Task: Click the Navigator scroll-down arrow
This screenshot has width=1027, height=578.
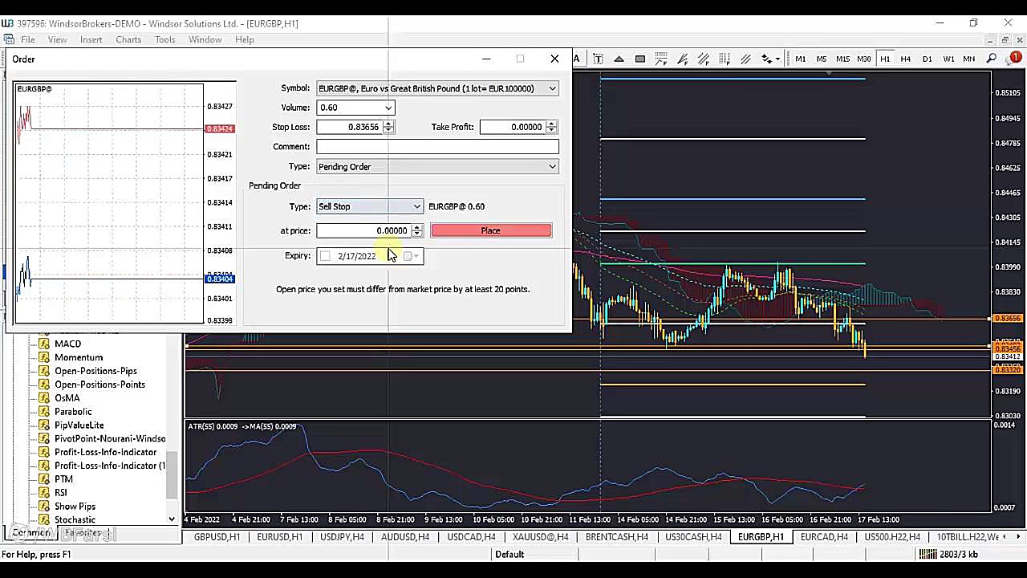Action: 172,519
